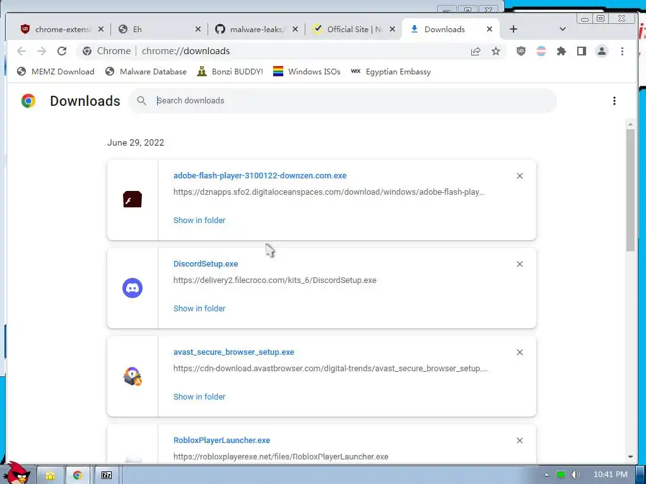Click the Chrome logo beside Downloads title
Viewport: 646px width, 484px height.
coord(28,101)
